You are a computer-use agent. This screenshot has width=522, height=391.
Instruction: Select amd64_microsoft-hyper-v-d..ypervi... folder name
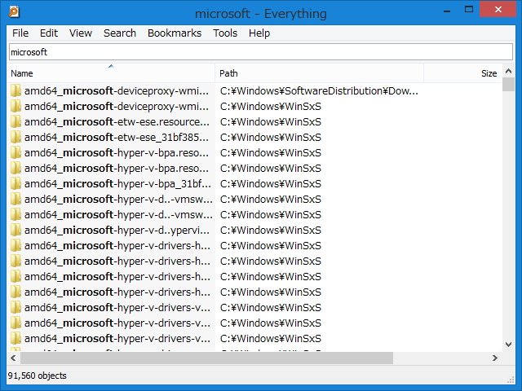pos(117,230)
